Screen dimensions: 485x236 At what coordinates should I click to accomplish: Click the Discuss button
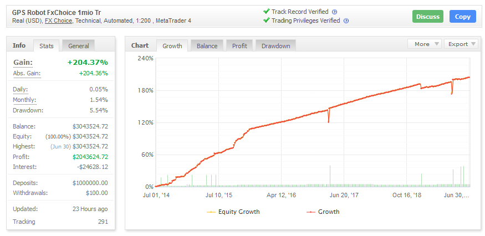coord(428,17)
